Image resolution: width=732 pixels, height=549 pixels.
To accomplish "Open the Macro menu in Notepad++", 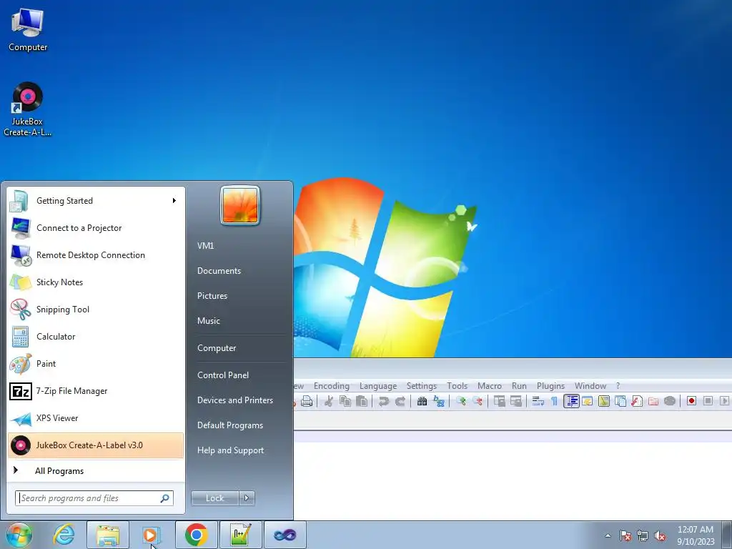I will pos(489,386).
